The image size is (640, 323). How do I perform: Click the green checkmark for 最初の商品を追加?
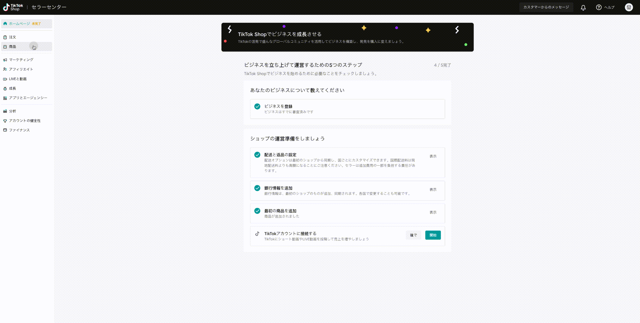point(257,211)
